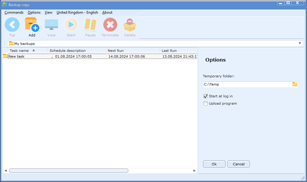
Task: Click the Top back-arrow toolbar icon
Action: point(12,25)
